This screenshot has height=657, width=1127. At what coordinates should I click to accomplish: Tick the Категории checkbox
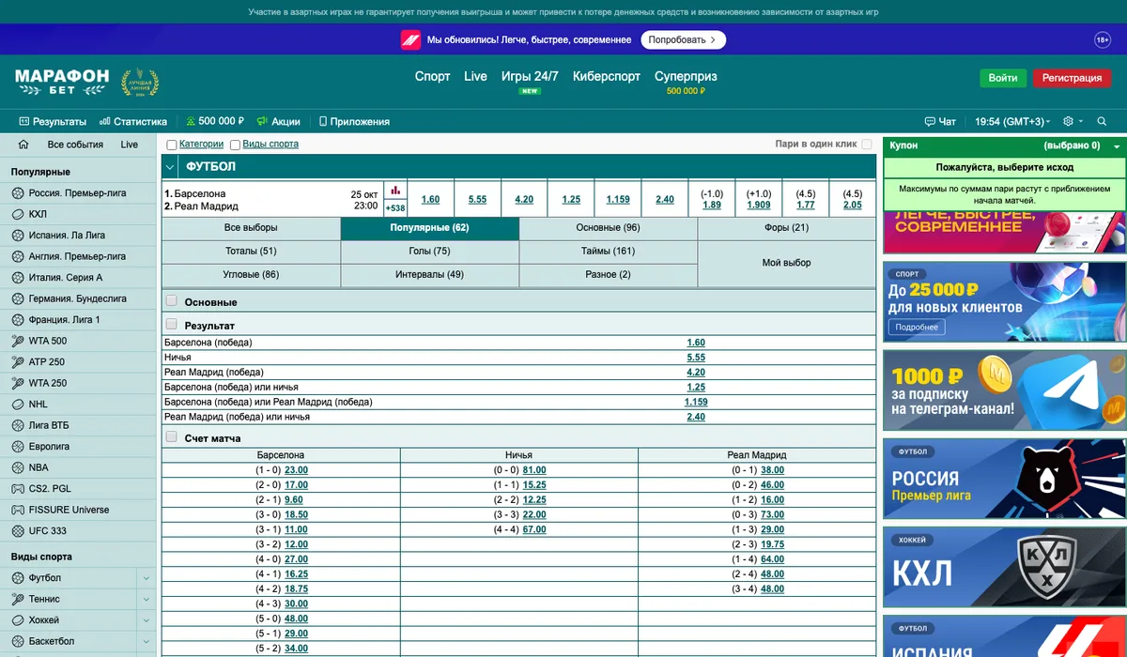point(172,145)
